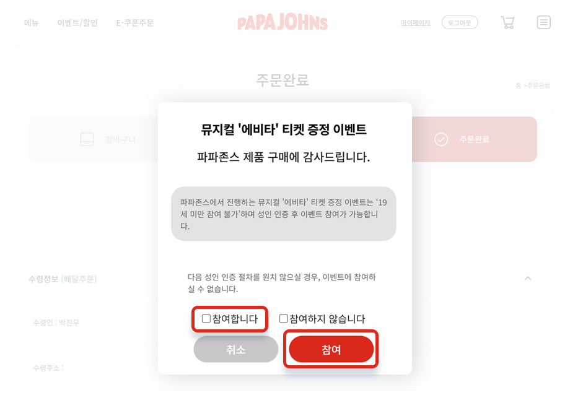The image size is (570, 403).
Task: Open the hamburger menu icon
Action: click(x=543, y=23)
